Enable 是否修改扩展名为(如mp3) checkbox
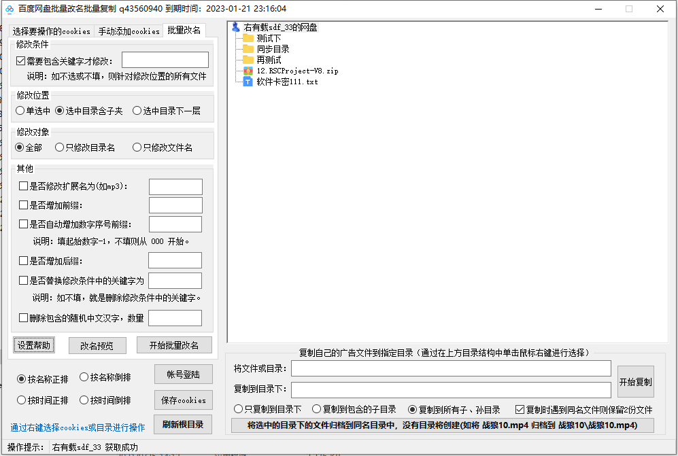Image resolution: width=678 pixels, height=456 pixels. click(23, 186)
